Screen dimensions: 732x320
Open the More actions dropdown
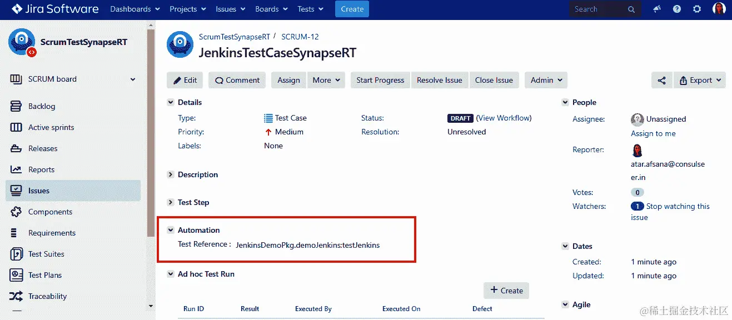[326, 80]
